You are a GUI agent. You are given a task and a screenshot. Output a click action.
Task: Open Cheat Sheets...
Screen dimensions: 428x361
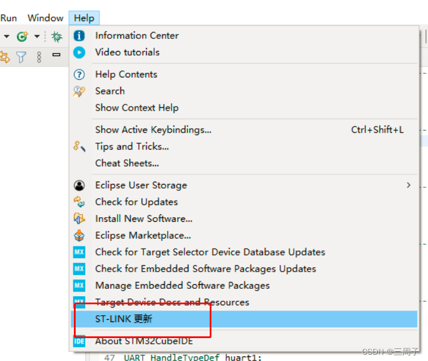tap(244, 163)
